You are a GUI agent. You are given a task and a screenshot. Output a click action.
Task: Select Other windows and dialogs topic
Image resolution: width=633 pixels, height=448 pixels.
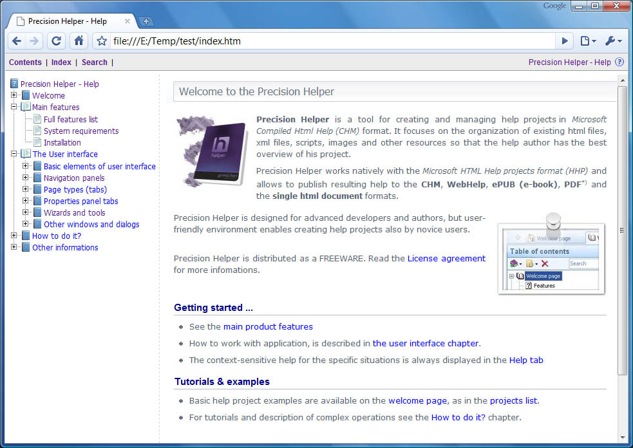[x=91, y=225]
